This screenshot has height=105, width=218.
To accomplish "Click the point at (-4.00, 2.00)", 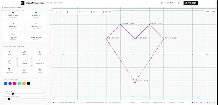I will [106, 39].
